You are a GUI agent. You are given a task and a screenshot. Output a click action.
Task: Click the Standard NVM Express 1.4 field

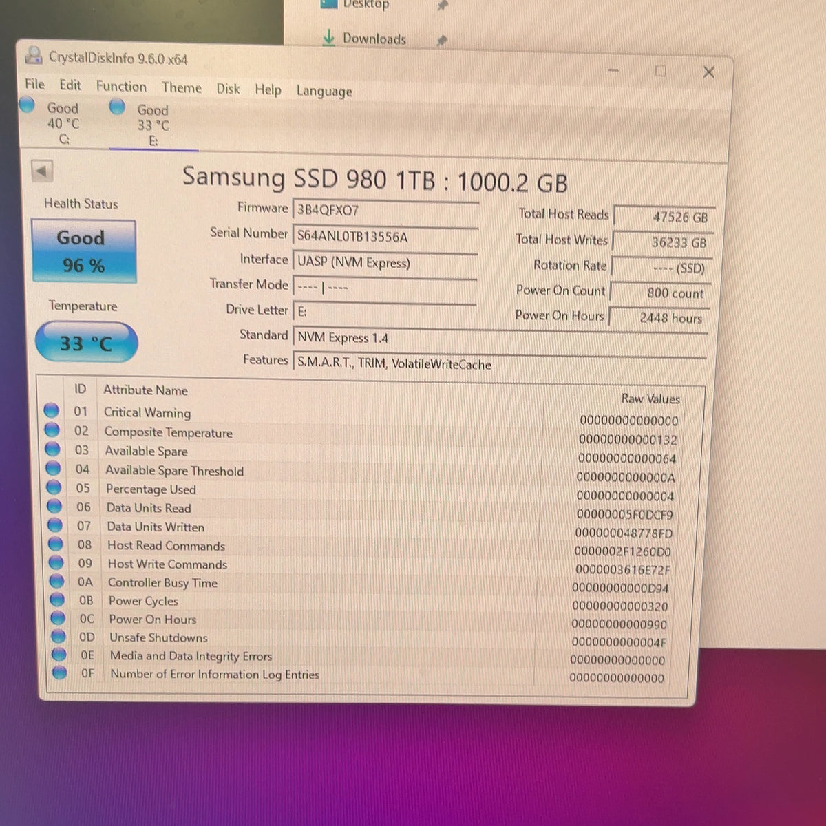(500, 339)
